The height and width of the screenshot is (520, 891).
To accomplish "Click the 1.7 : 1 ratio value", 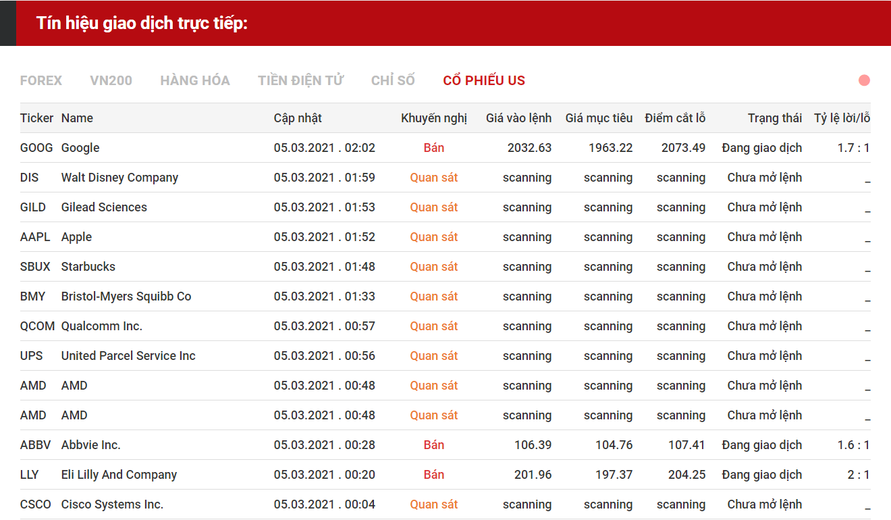I will (853, 148).
